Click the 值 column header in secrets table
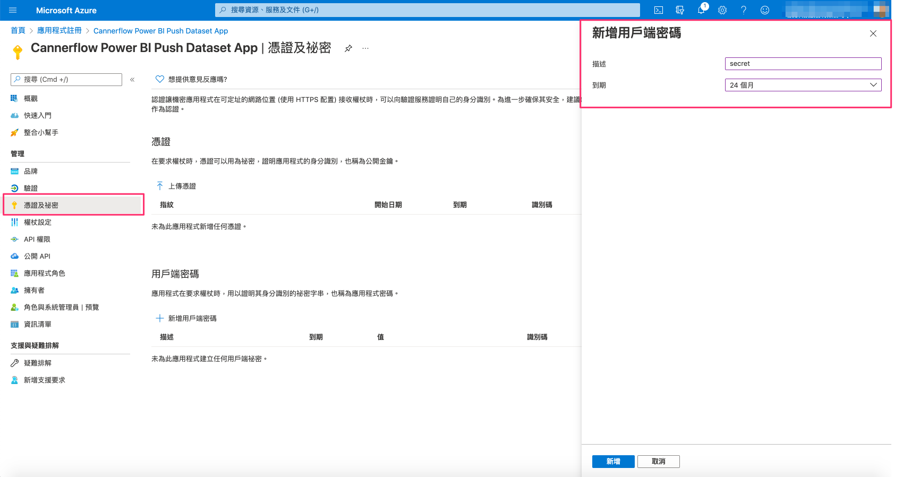Screen dimensions: 903x477 click(380, 337)
